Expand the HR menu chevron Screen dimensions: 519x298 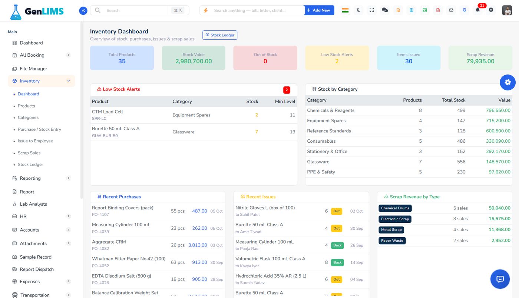[x=68, y=216]
